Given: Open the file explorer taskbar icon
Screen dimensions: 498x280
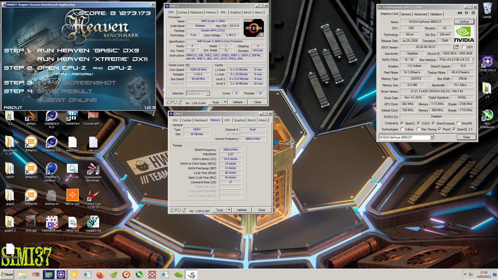Looking at the screenshot, I should [23, 275].
